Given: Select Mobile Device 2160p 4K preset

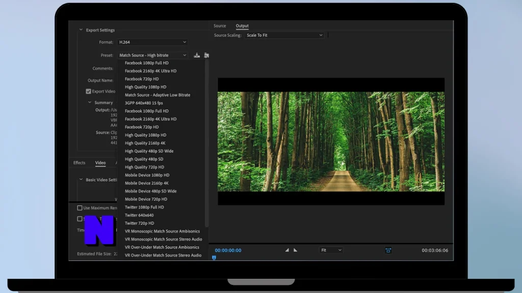Looking at the screenshot, I should click(146, 183).
